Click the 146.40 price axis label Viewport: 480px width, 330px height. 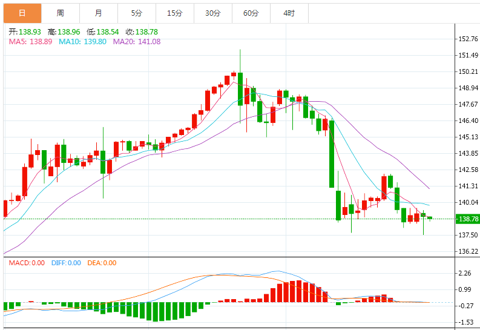pyautogui.click(x=468, y=120)
